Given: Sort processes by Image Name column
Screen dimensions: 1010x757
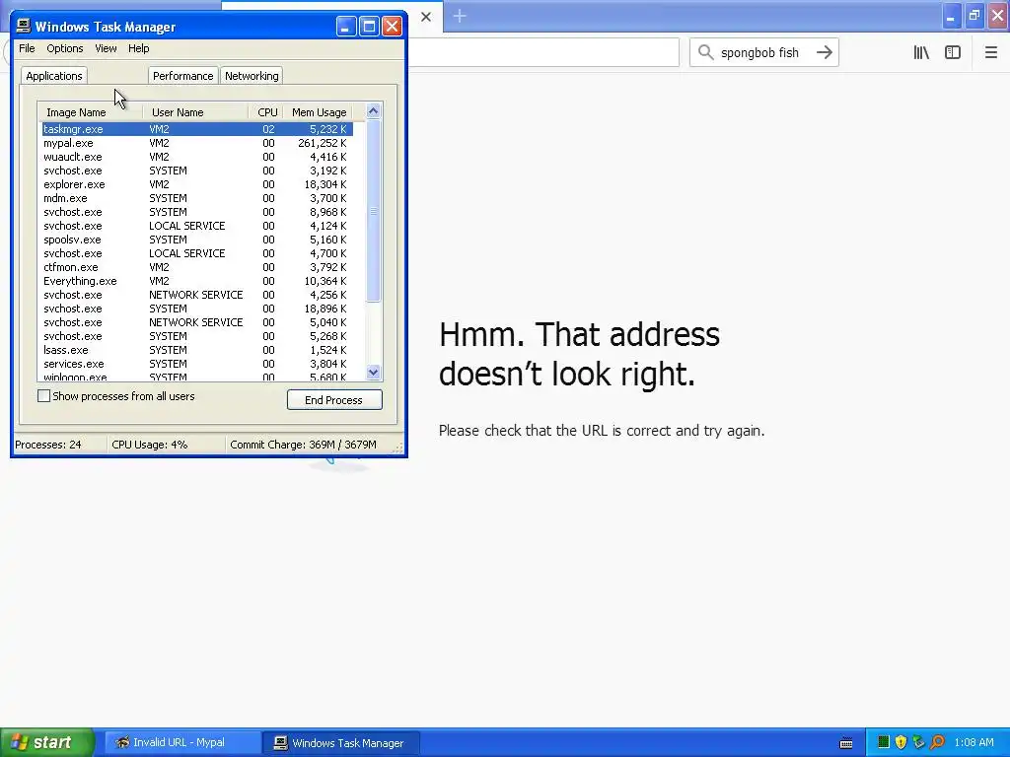Looking at the screenshot, I should pyautogui.click(x=90, y=112).
